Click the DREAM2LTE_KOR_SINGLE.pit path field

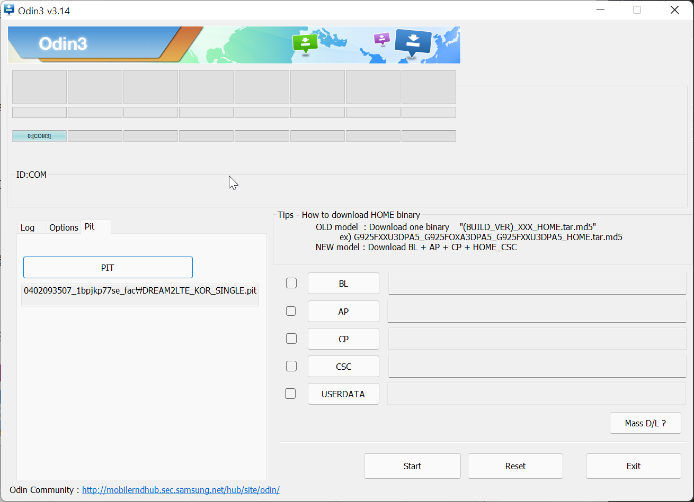[x=140, y=295]
